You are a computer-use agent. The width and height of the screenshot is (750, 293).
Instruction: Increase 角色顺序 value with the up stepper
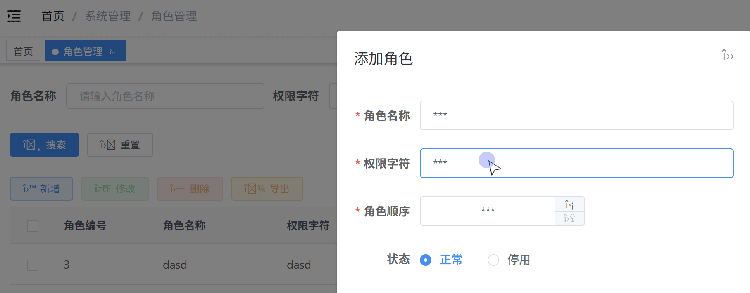(x=569, y=204)
